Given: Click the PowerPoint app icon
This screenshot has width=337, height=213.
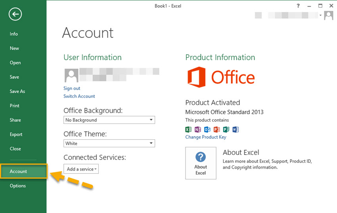Looking at the screenshot, I should tap(216, 129).
